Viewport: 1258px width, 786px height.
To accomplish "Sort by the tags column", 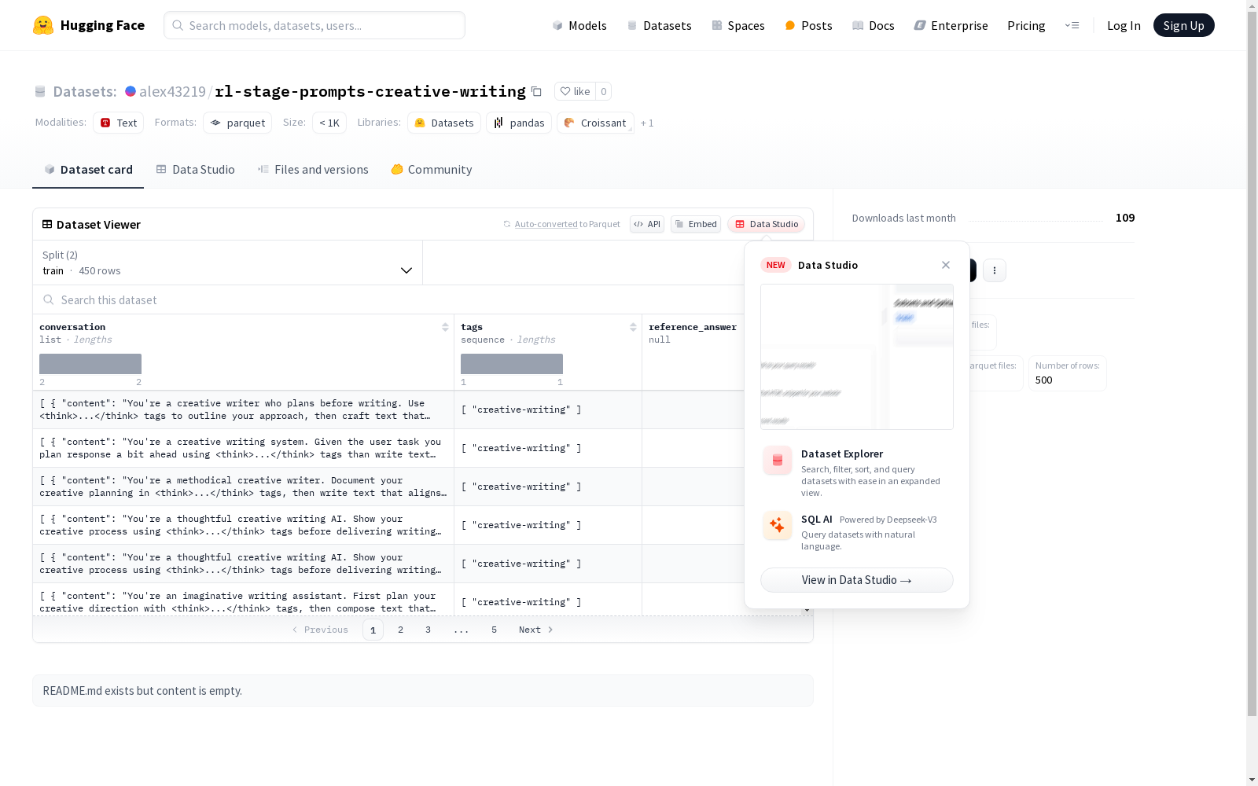I will [x=633, y=327].
